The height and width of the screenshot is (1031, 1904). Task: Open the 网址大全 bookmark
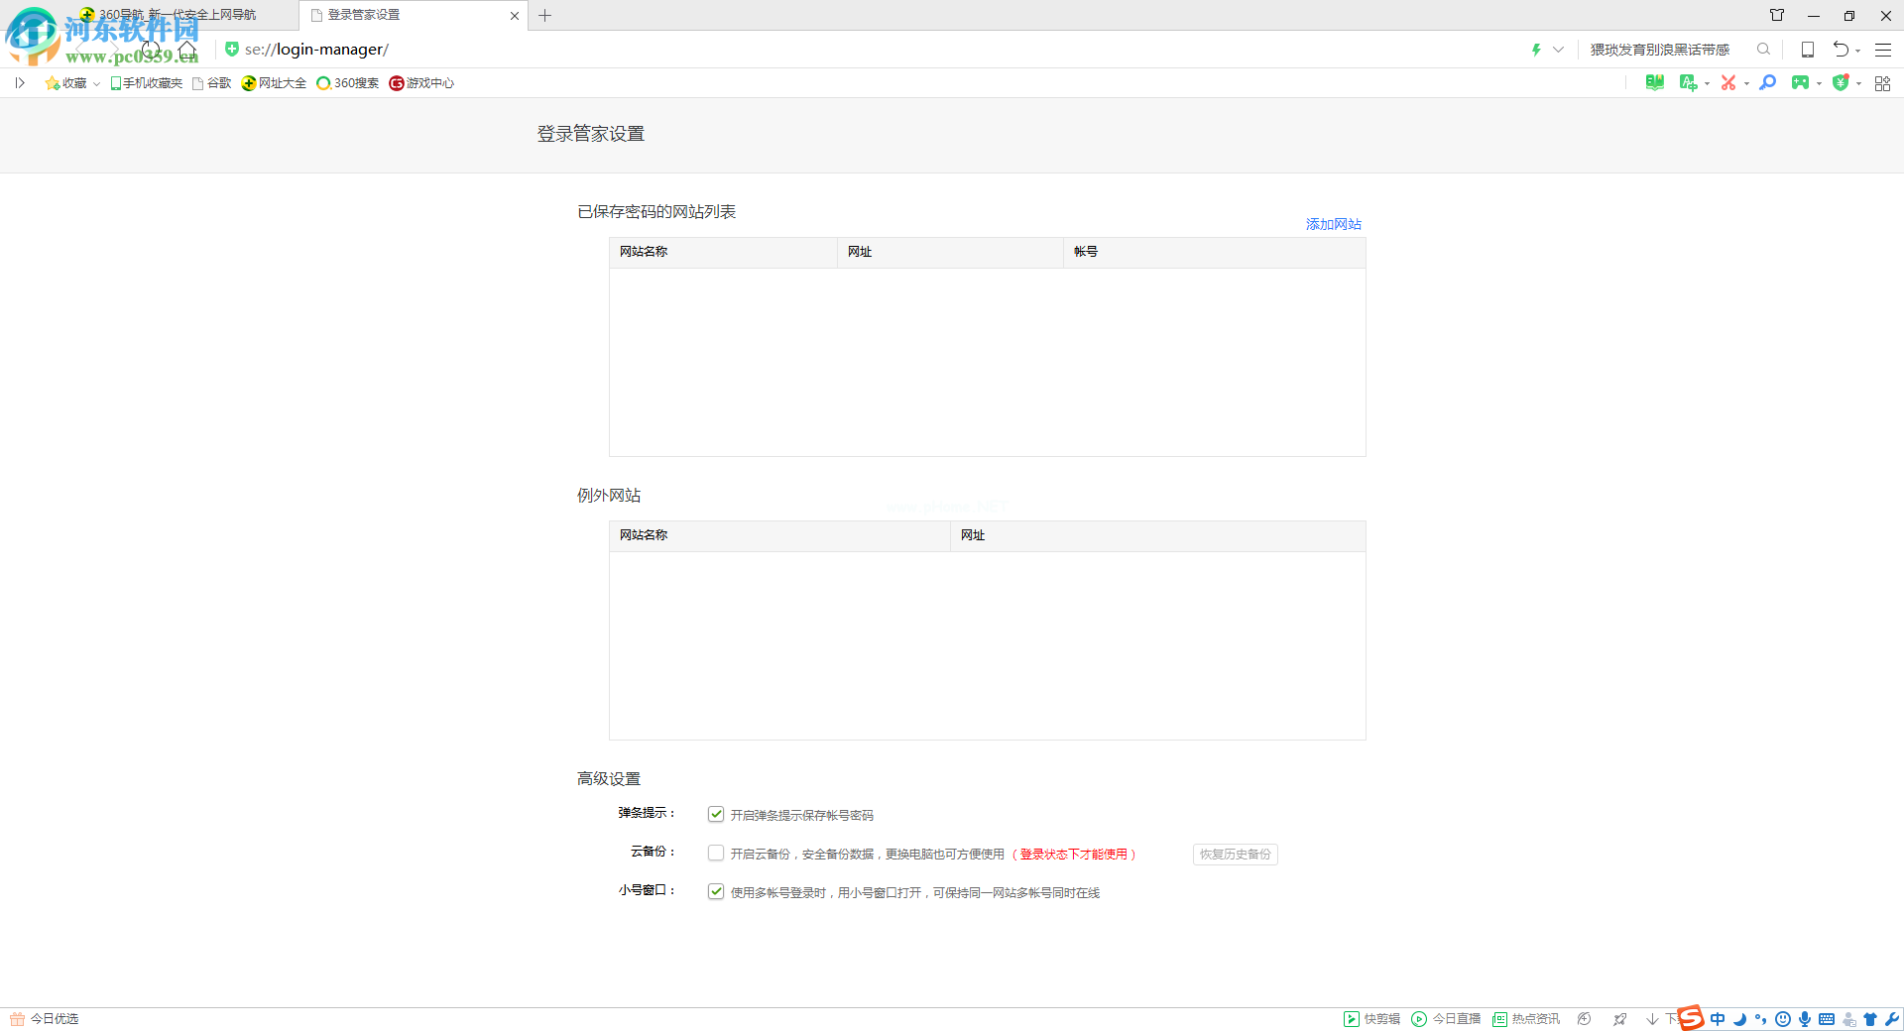(x=275, y=83)
